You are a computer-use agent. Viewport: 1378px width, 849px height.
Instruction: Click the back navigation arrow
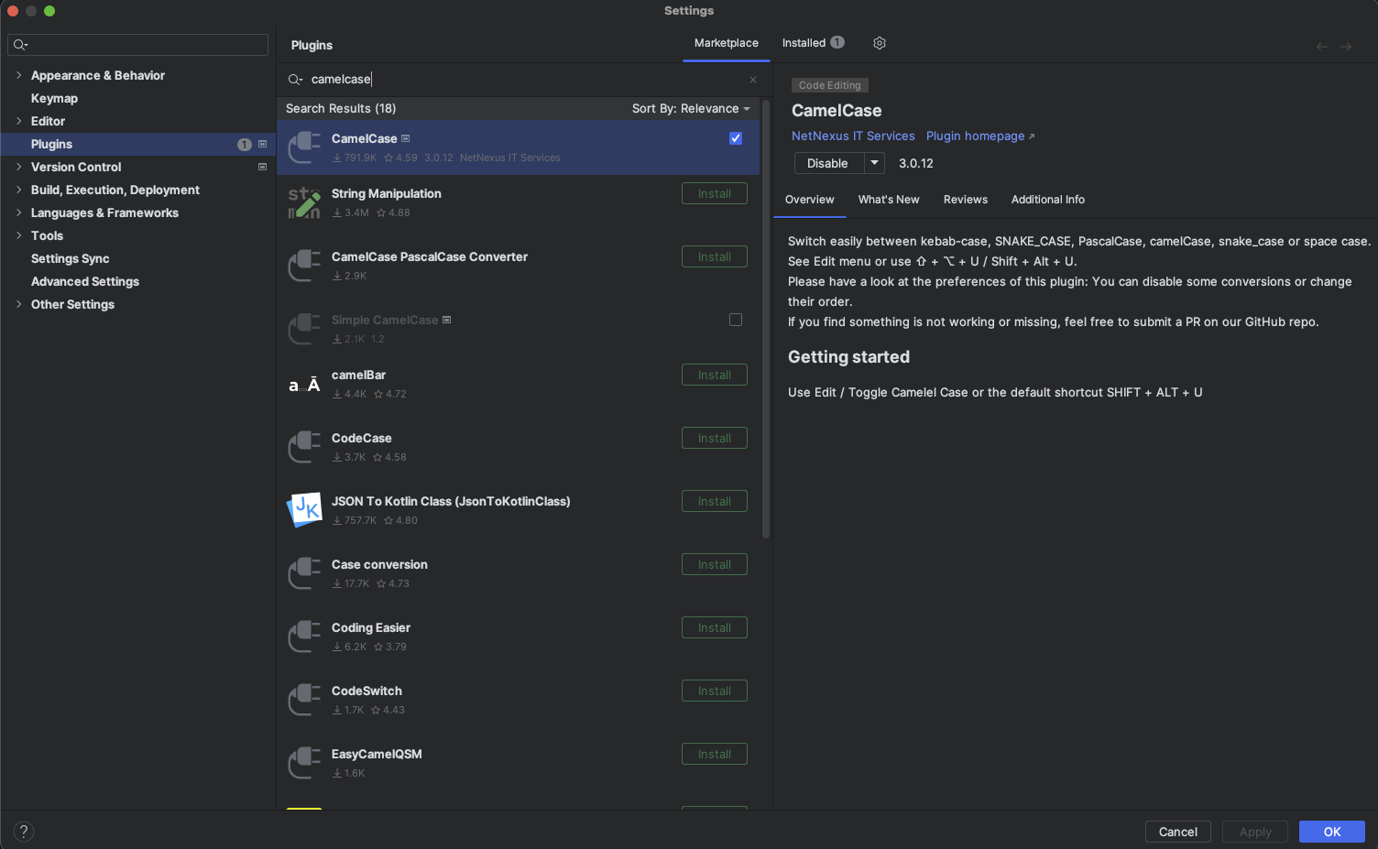(x=1322, y=47)
